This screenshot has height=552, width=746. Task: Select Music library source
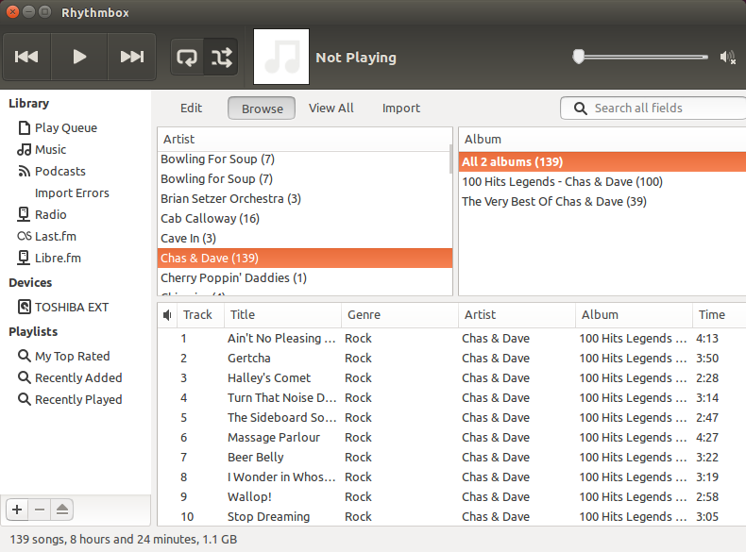[x=50, y=150]
